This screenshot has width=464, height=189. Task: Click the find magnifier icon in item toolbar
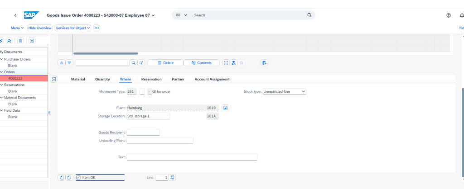click(x=134, y=63)
